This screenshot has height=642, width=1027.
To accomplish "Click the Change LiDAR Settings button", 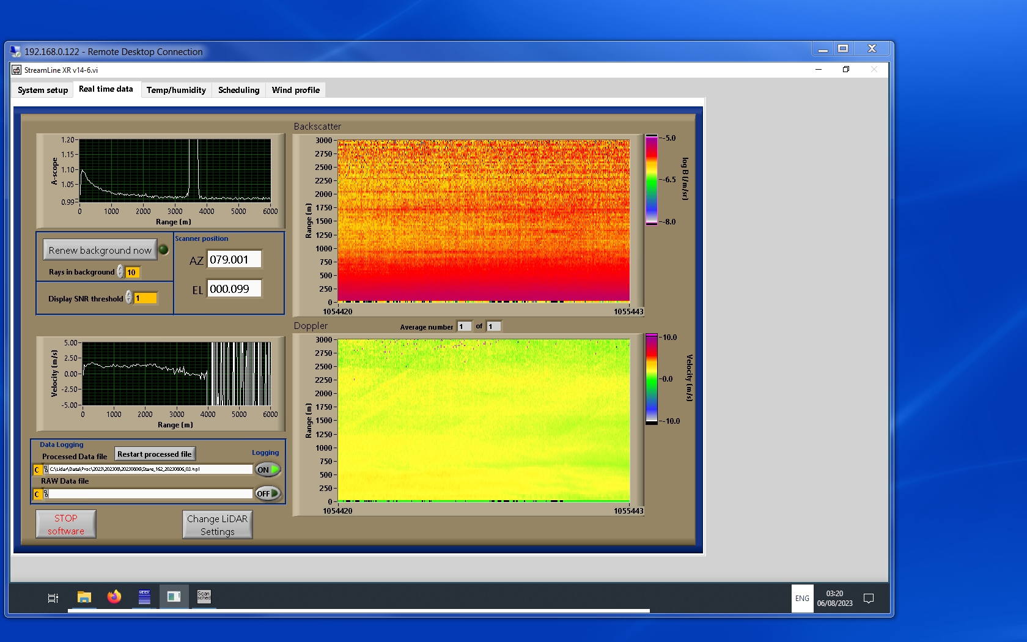I will tap(218, 525).
